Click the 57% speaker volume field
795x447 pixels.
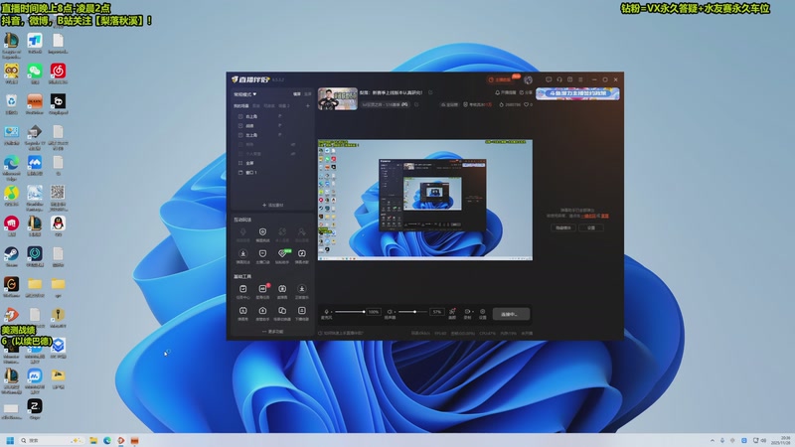point(437,312)
